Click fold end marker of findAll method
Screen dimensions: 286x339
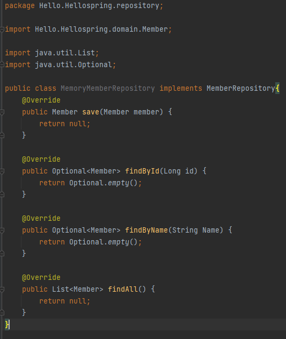pyautogui.click(x=2, y=313)
